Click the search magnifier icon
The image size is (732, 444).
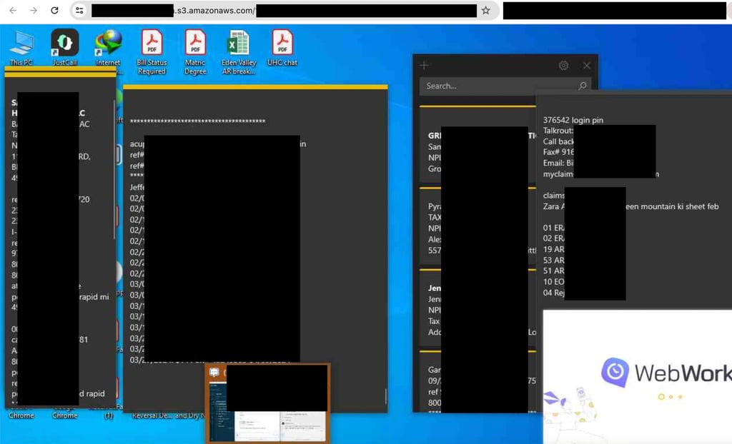[583, 86]
